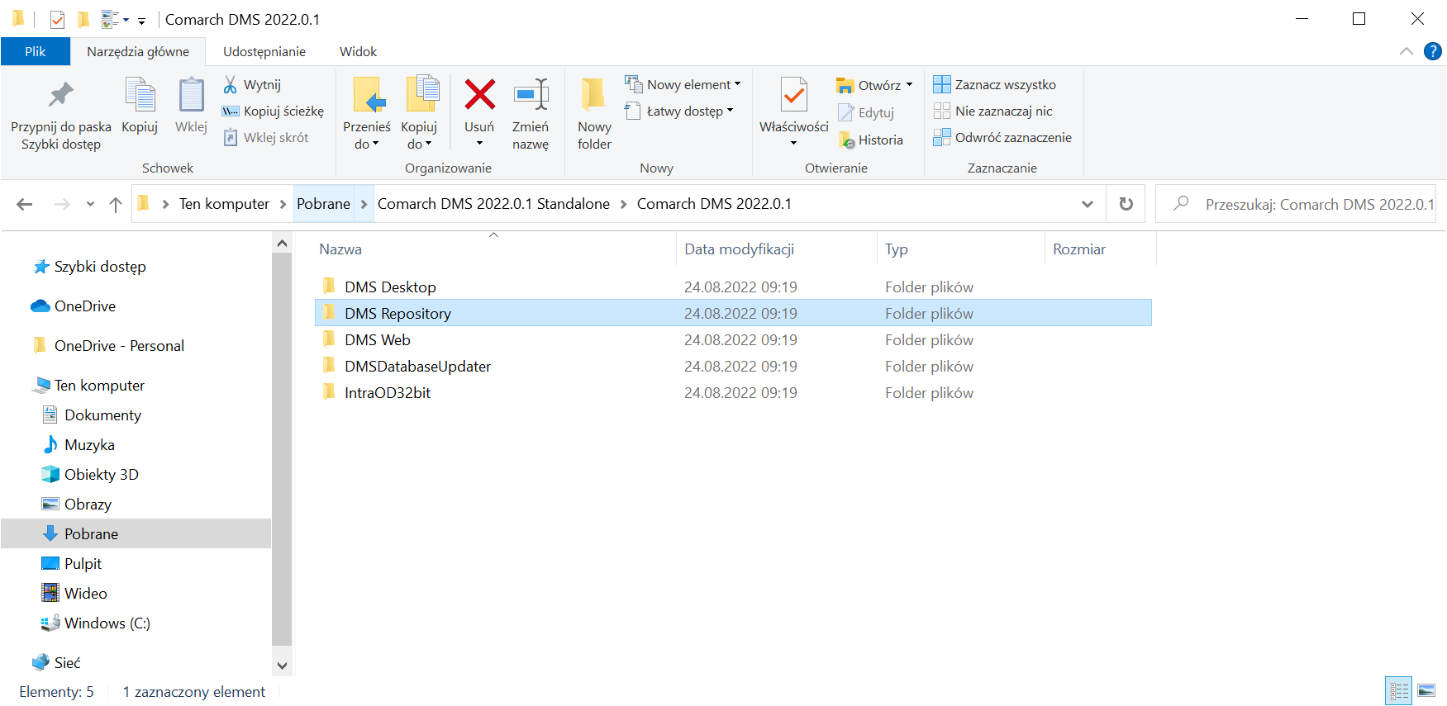Click Pobrane in the address breadcrumb

323,204
